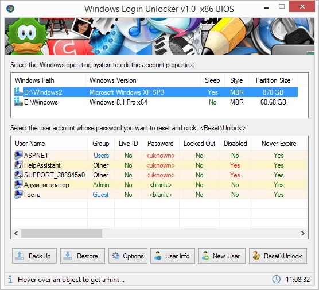This screenshot has width=319, height=290.
Task: Click SUPPORT_388945a0's red 'Yes' Disabled cell
Action: click(x=235, y=175)
